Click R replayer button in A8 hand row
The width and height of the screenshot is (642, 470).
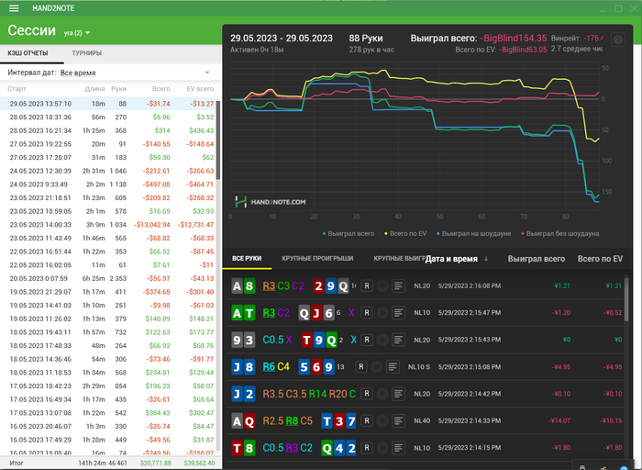pyautogui.click(x=367, y=286)
